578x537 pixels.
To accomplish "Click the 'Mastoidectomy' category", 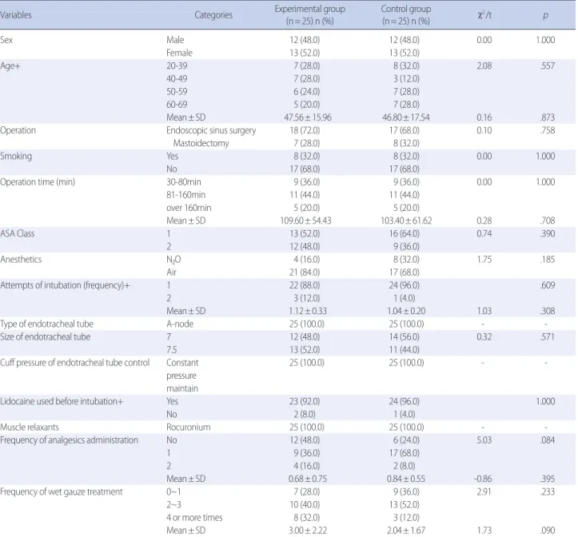I will coord(201,143).
